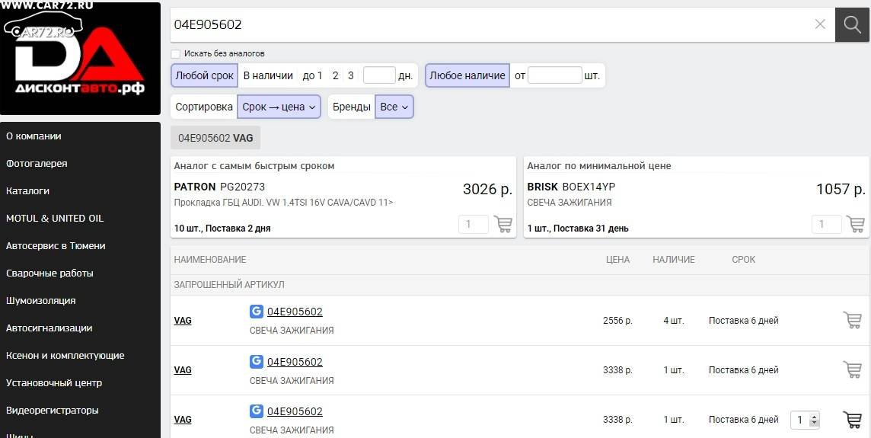Add BRISK BOEX14YP to cart
The height and width of the screenshot is (438, 871).
[856, 225]
